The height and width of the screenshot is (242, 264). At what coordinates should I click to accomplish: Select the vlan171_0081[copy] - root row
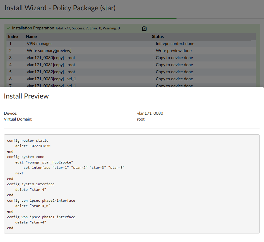(x=51, y=65)
